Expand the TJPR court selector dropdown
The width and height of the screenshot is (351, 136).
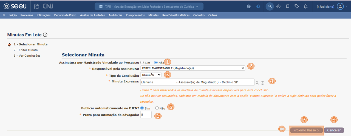pyautogui.click(x=149, y=6)
